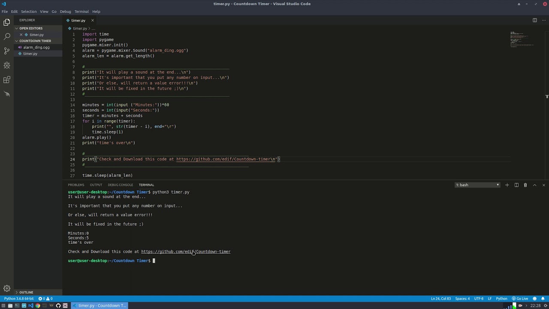Click the screen recorder tray icon

coord(520,306)
